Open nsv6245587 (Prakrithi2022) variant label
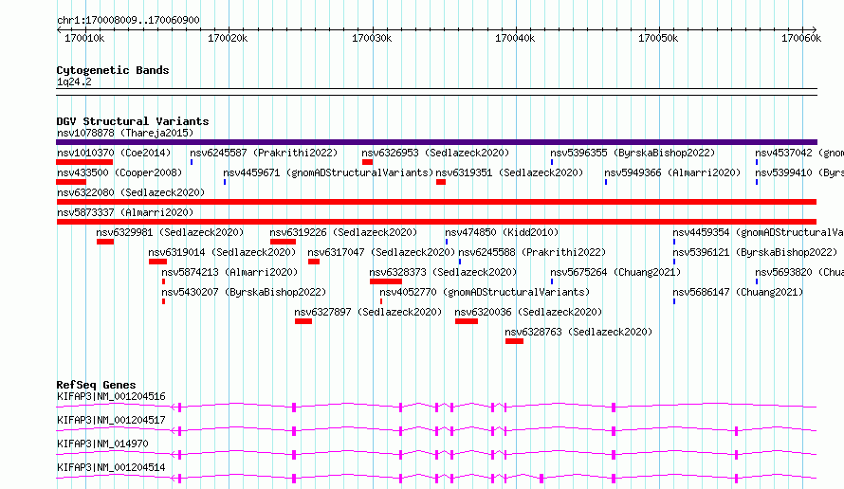The image size is (844, 489). [264, 153]
